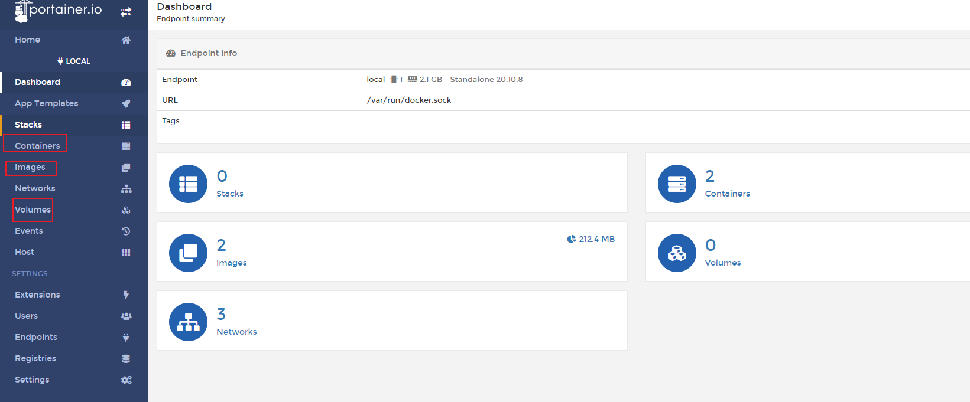
Task: Select Dashboard in the sidebar menu
Action: tap(37, 82)
